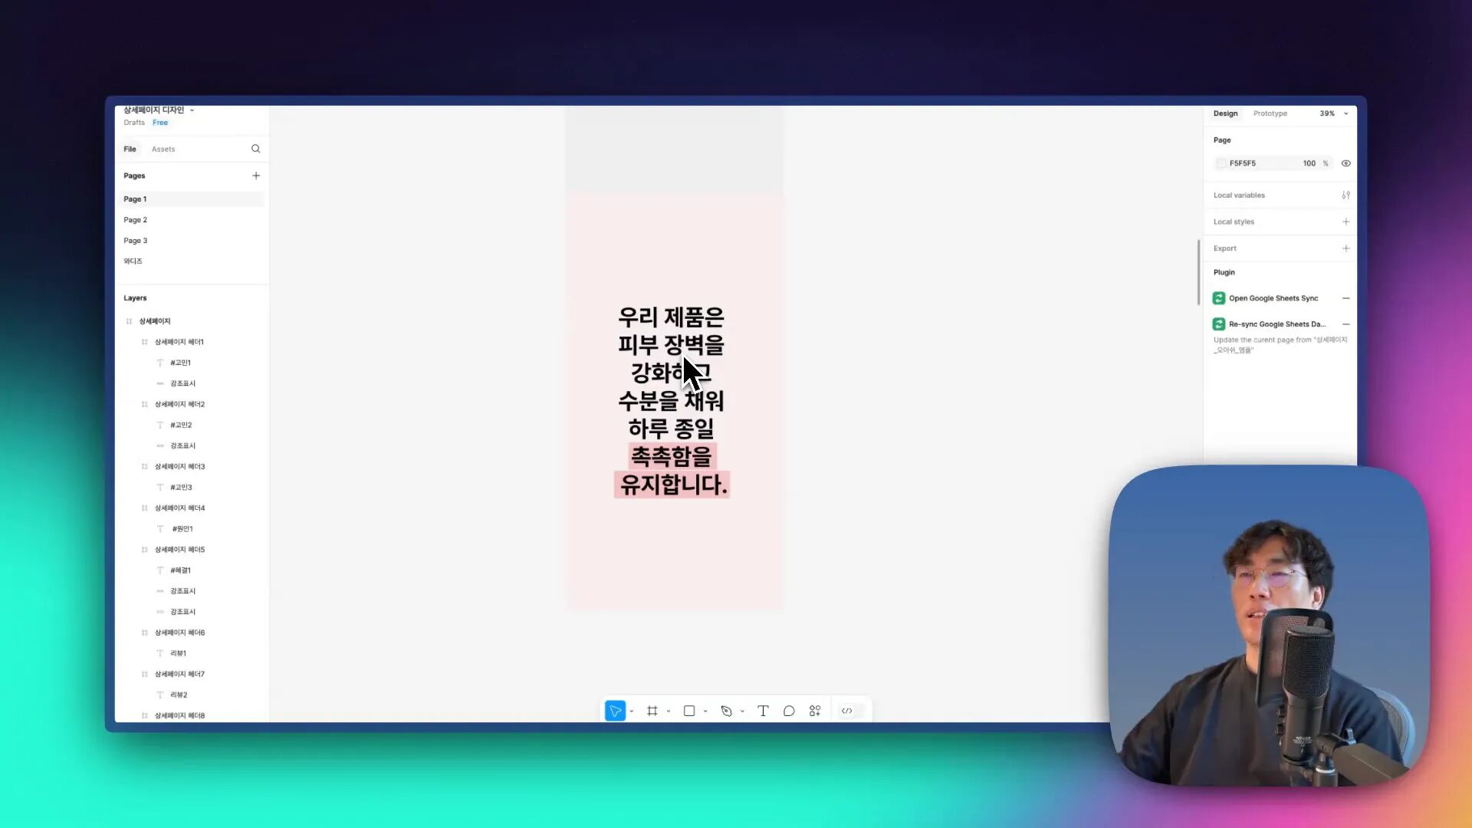The height and width of the screenshot is (828, 1472).
Task: Select the Move/Select tool in toolbar
Action: (x=615, y=710)
